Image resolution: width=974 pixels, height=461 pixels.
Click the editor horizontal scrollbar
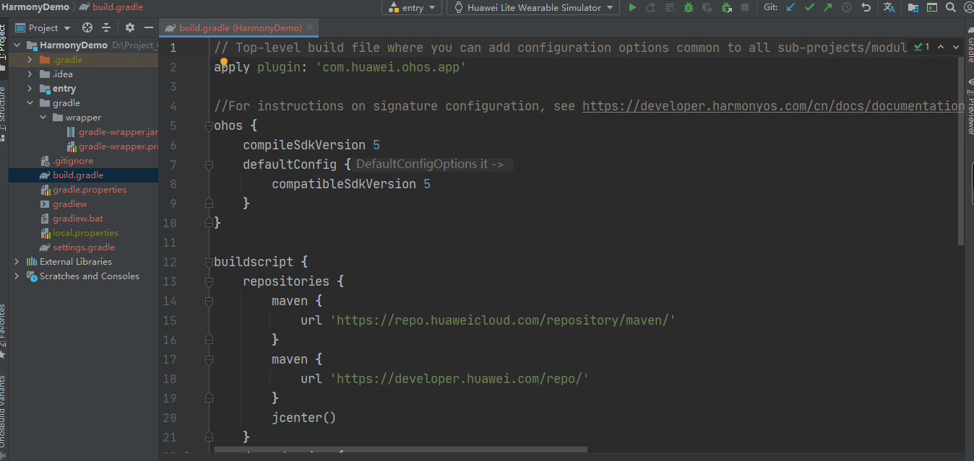400,450
